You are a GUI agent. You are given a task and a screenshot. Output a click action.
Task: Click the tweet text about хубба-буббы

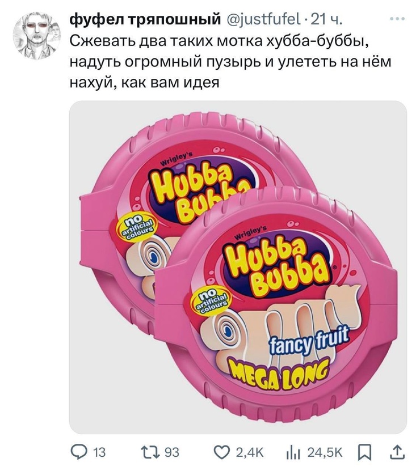click(231, 62)
